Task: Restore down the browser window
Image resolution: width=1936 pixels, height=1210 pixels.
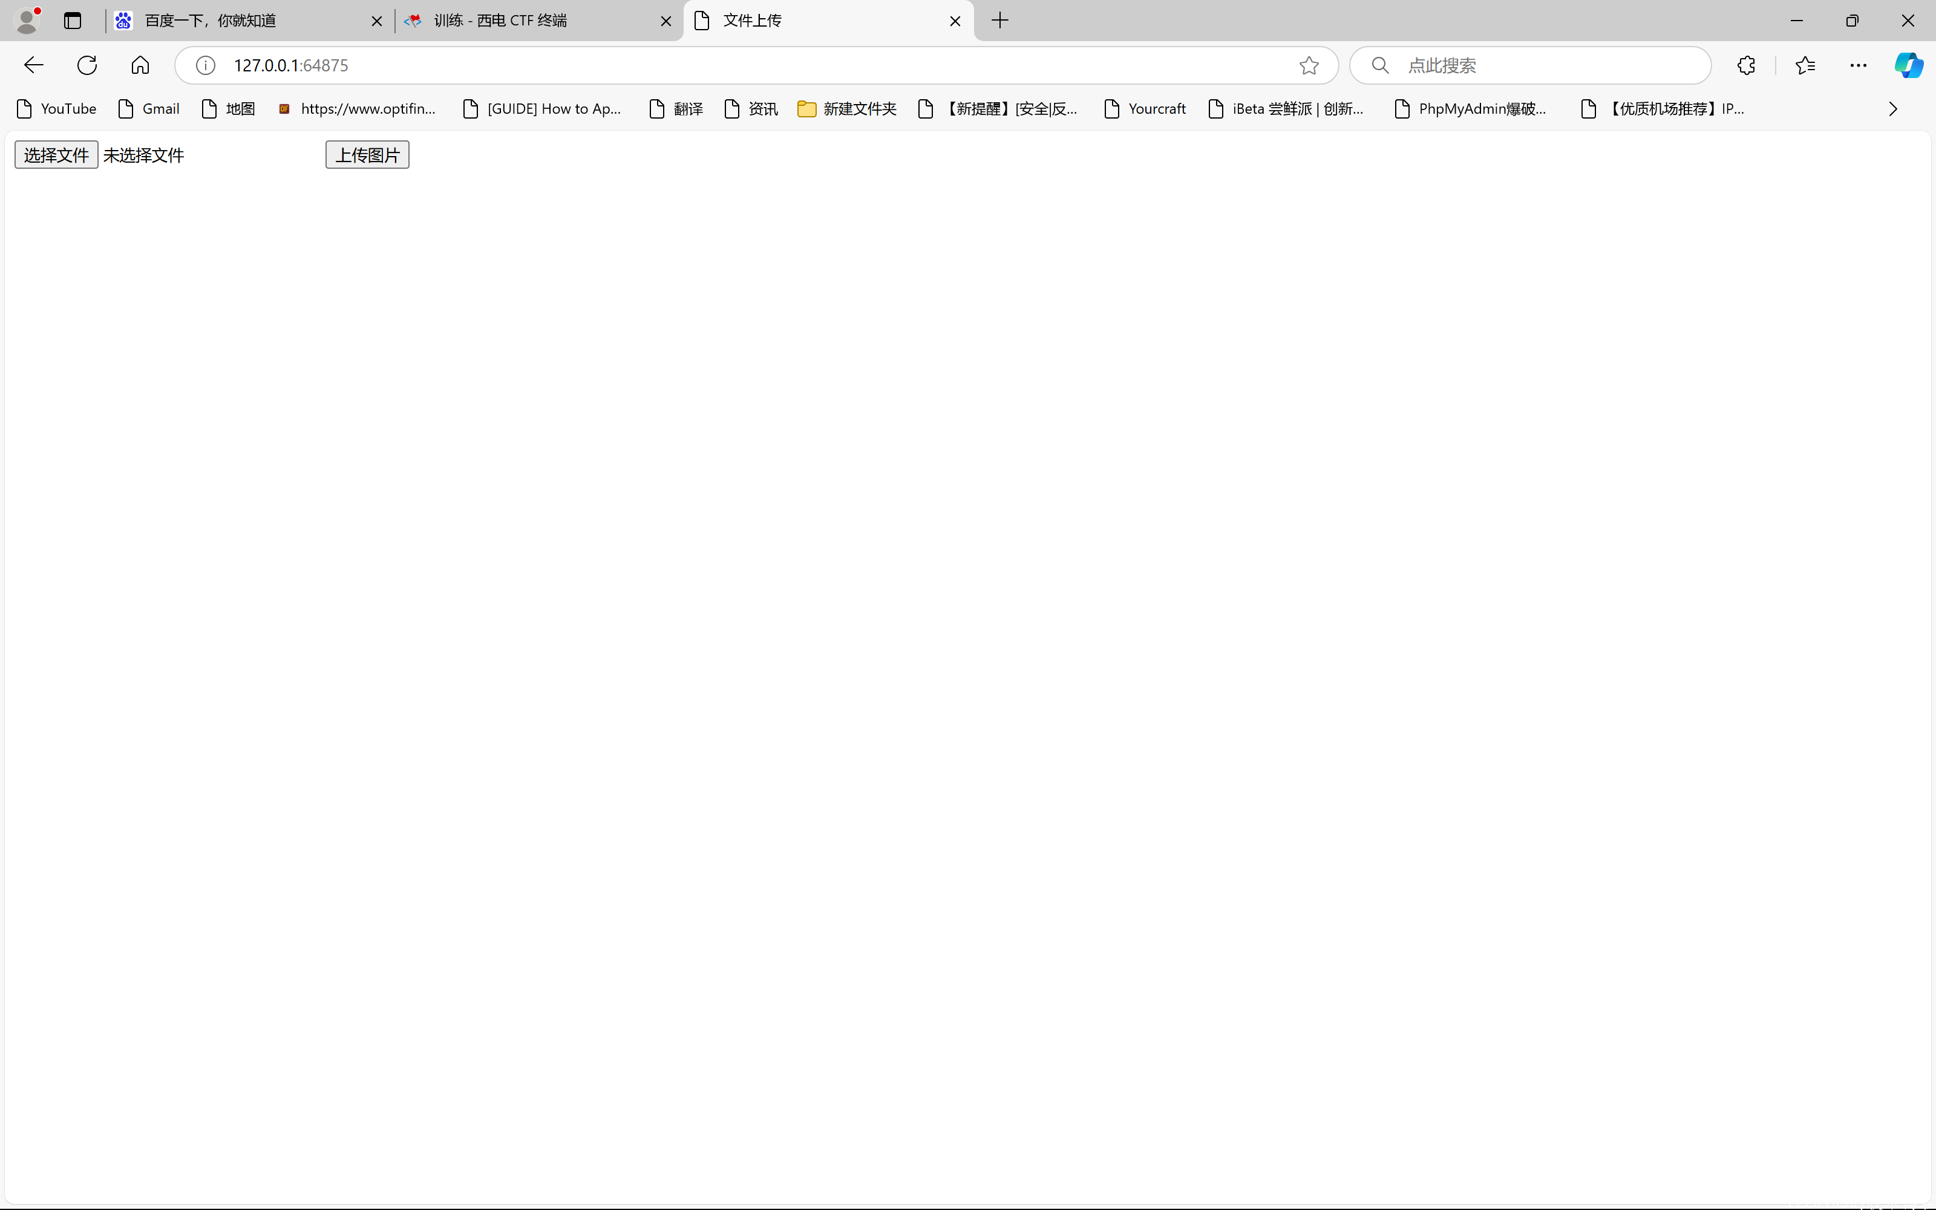Action: tap(1852, 21)
